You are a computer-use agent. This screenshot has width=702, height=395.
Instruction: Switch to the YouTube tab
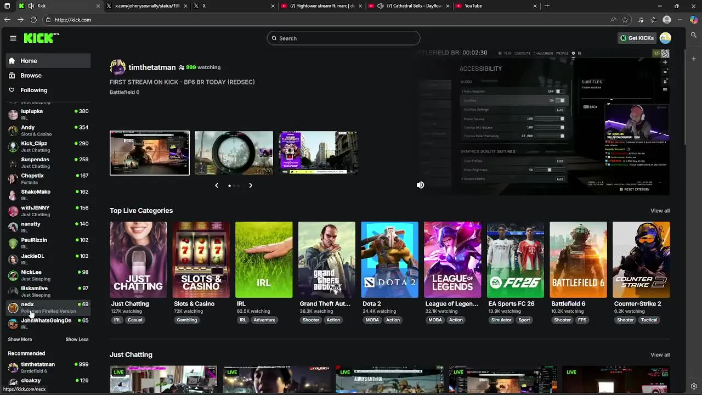coord(497,6)
